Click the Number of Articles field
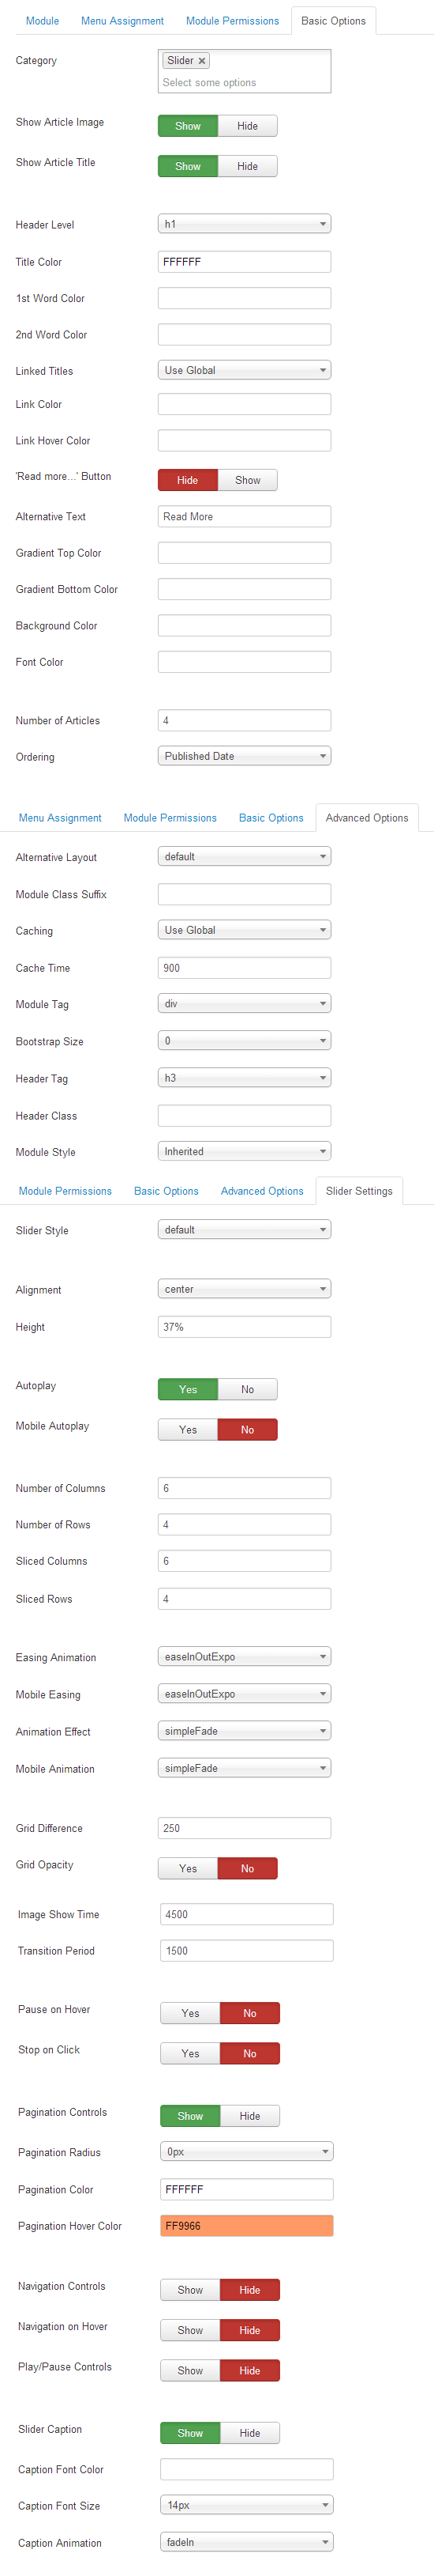 245,721
